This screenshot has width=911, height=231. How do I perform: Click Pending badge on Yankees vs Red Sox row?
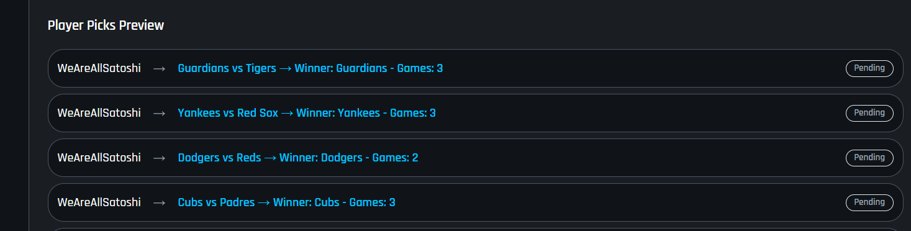(x=869, y=113)
